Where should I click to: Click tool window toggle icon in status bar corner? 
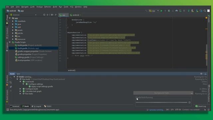[x=8, y=110]
